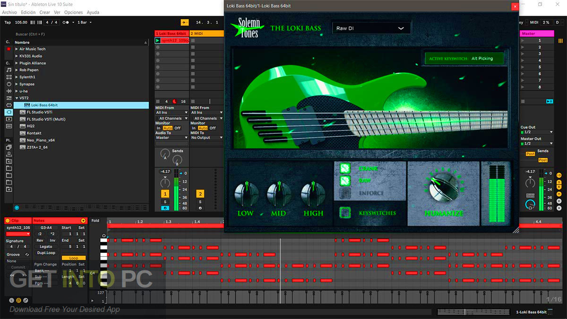The width and height of the screenshot is (567, 319).
Task: Open the Edición menu
Action: 28,12
